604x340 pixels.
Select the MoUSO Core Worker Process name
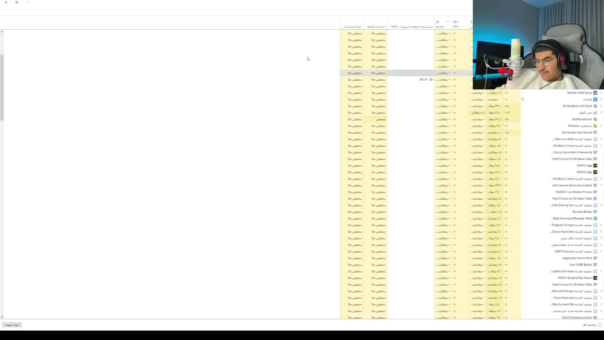click(x=574, y=192)
